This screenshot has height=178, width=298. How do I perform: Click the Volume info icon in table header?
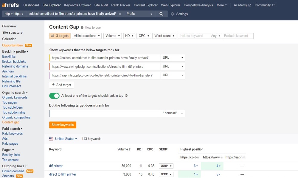pos(131,149)
